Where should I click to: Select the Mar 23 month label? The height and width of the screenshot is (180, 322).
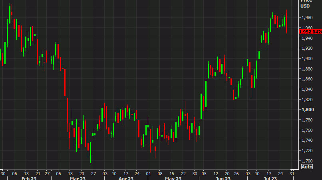tap(78, 178)
